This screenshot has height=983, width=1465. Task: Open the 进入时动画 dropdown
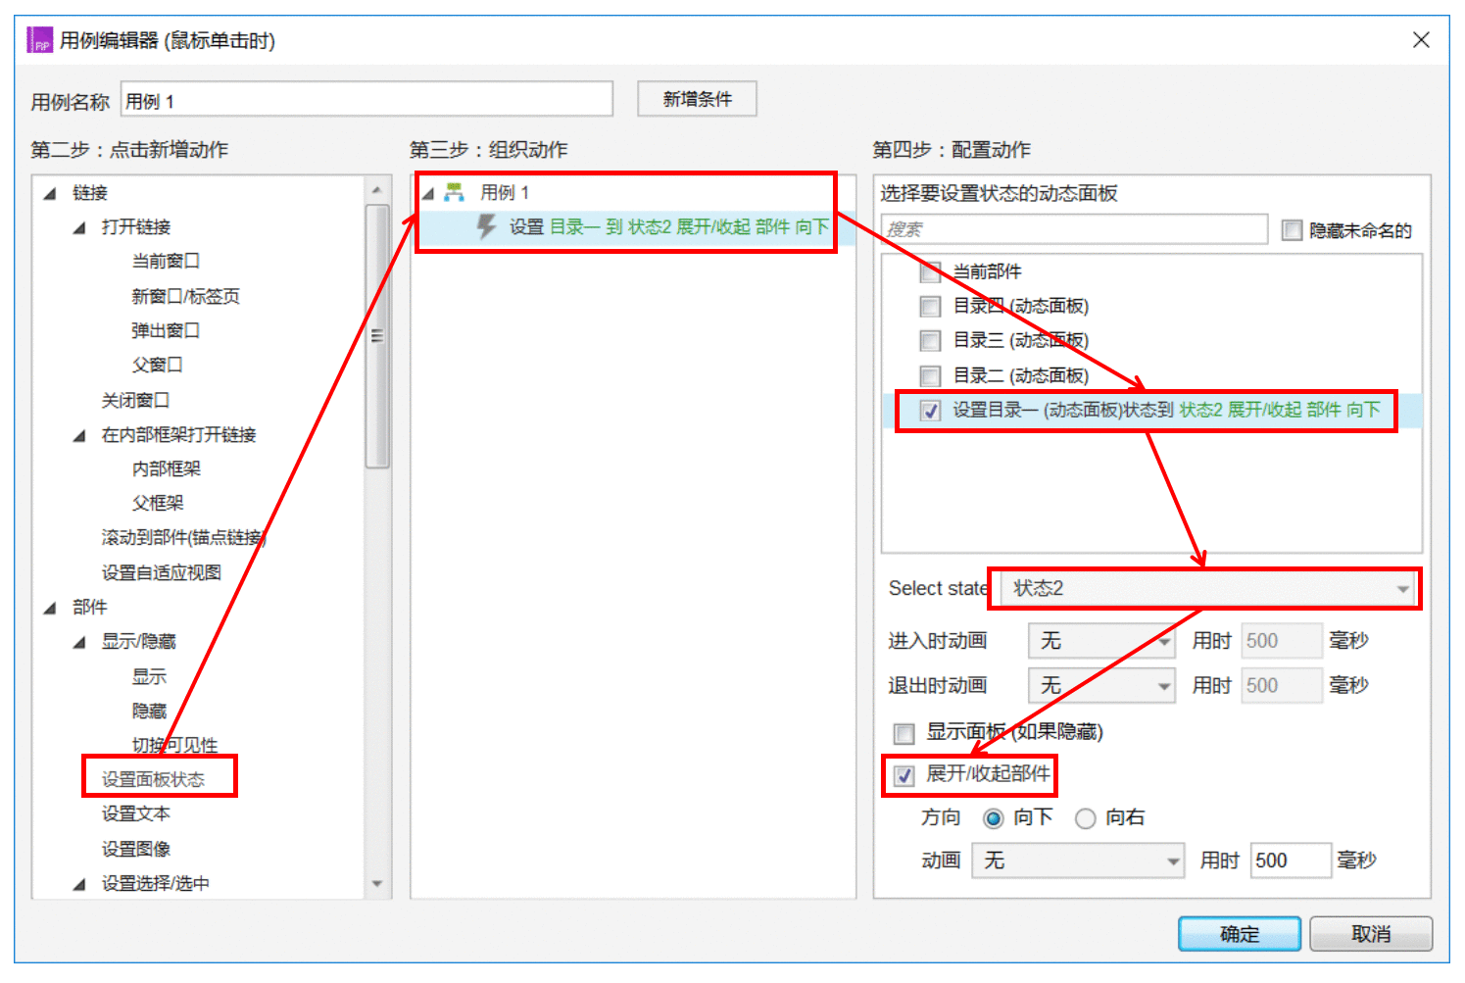1101,641
